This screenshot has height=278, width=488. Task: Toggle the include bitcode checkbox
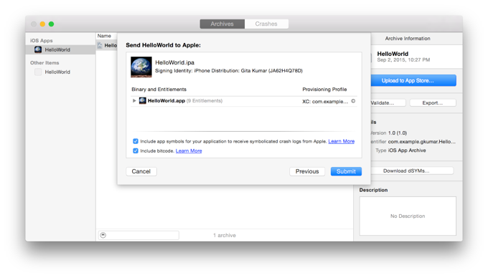[136, 150]
